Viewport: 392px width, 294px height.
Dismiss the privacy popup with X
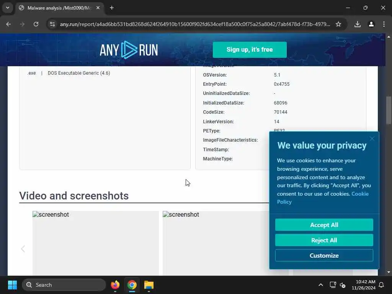click(372, 139)
